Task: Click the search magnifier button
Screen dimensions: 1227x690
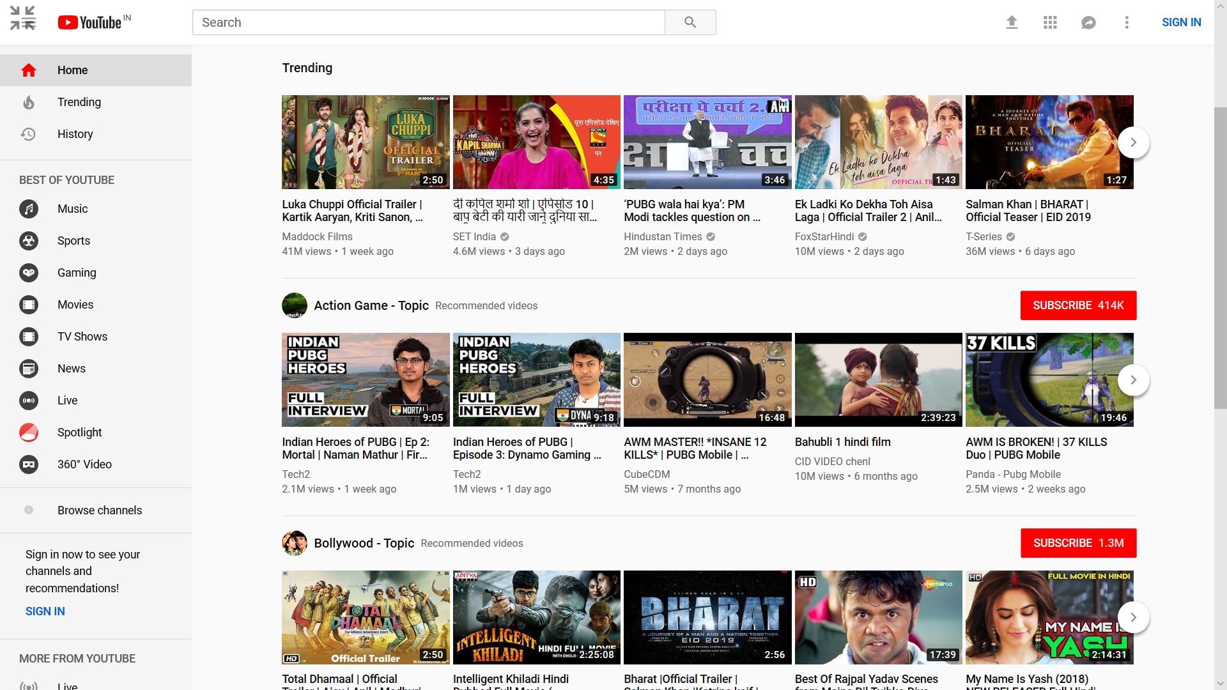Action: click(690, 22)
